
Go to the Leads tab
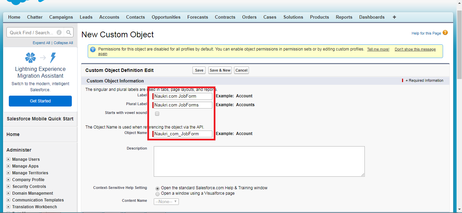86,17
